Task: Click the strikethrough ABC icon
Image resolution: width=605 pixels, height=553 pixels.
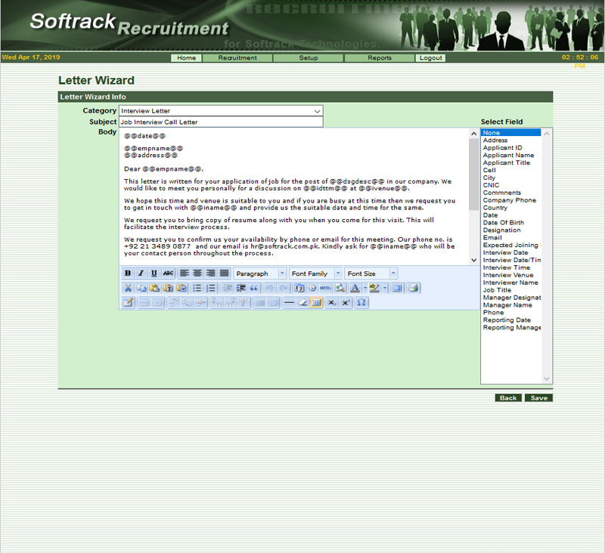Action: click(168, 273)
